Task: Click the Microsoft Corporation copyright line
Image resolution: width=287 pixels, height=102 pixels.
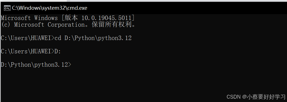Action: (68, 24)
